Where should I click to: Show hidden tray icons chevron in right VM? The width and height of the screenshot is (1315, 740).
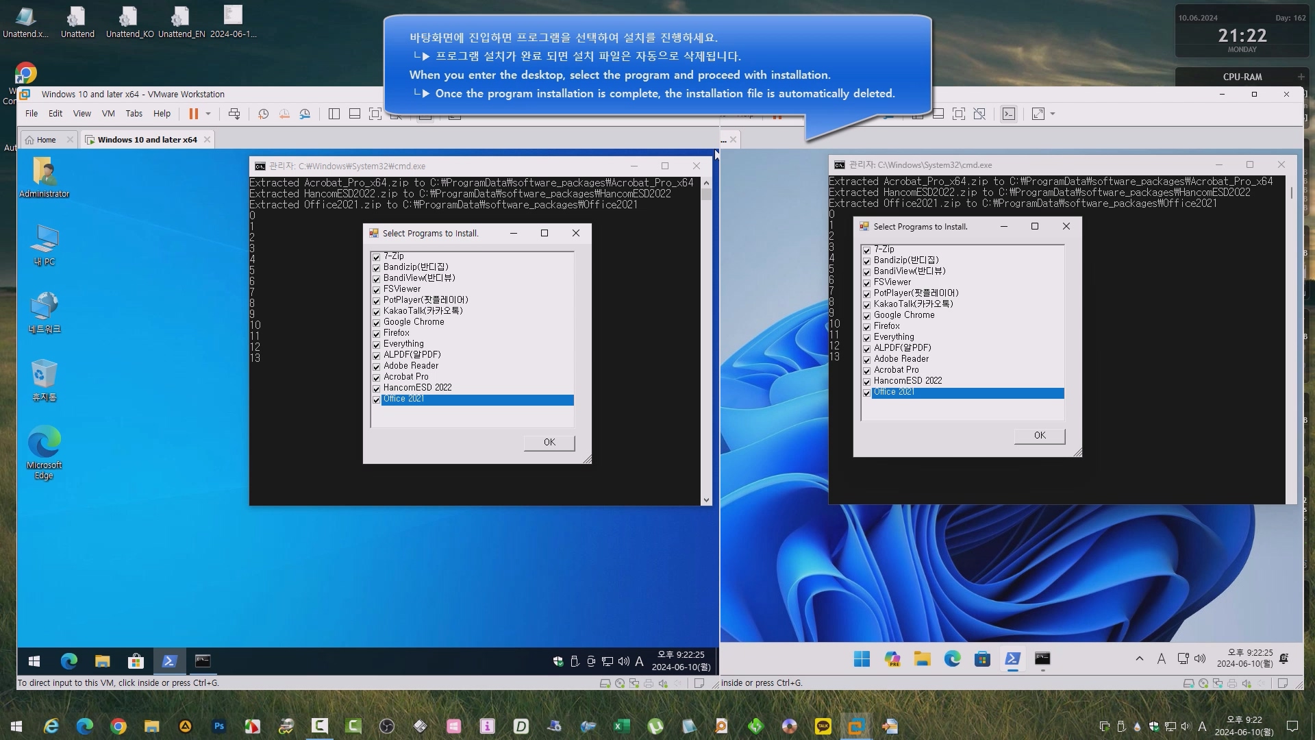point(1139,658)
